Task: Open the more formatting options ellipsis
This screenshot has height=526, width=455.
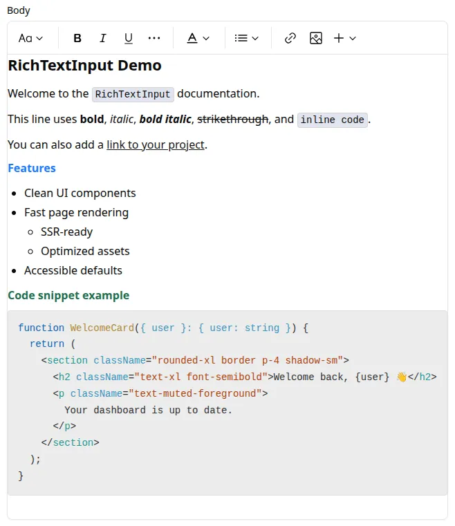Action: click(x=154, y=38)
